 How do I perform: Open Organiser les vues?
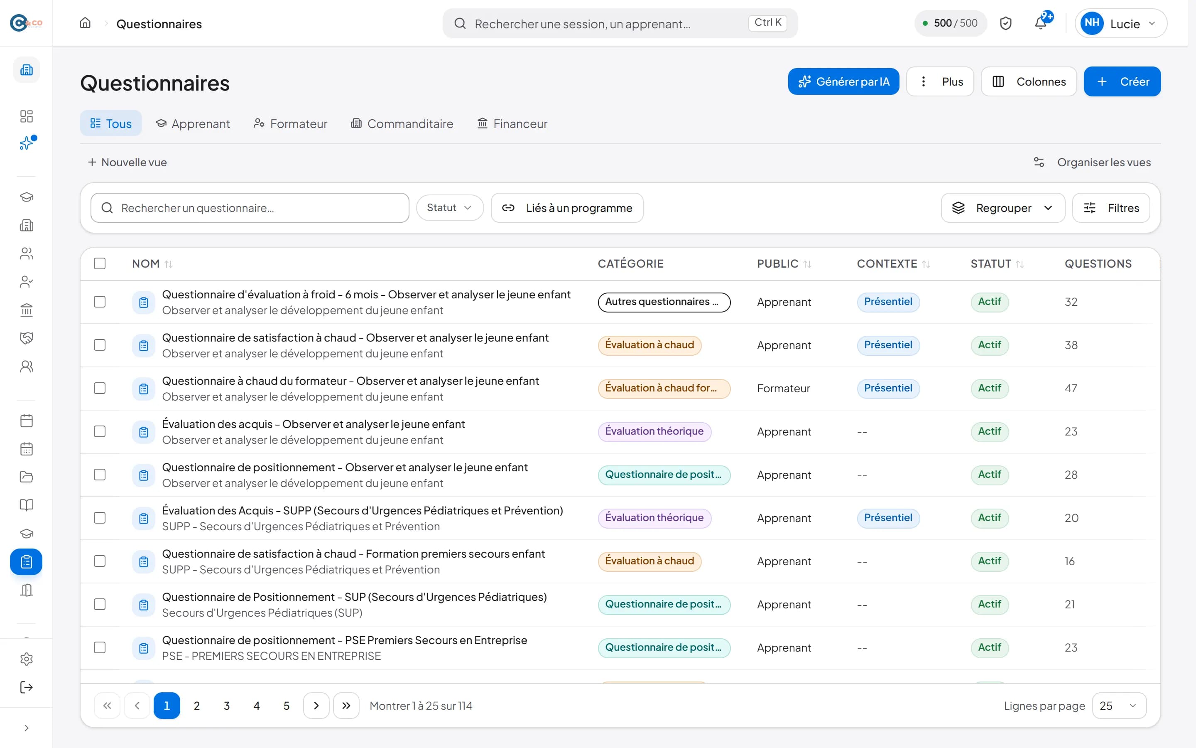(x=1092, y=162)
